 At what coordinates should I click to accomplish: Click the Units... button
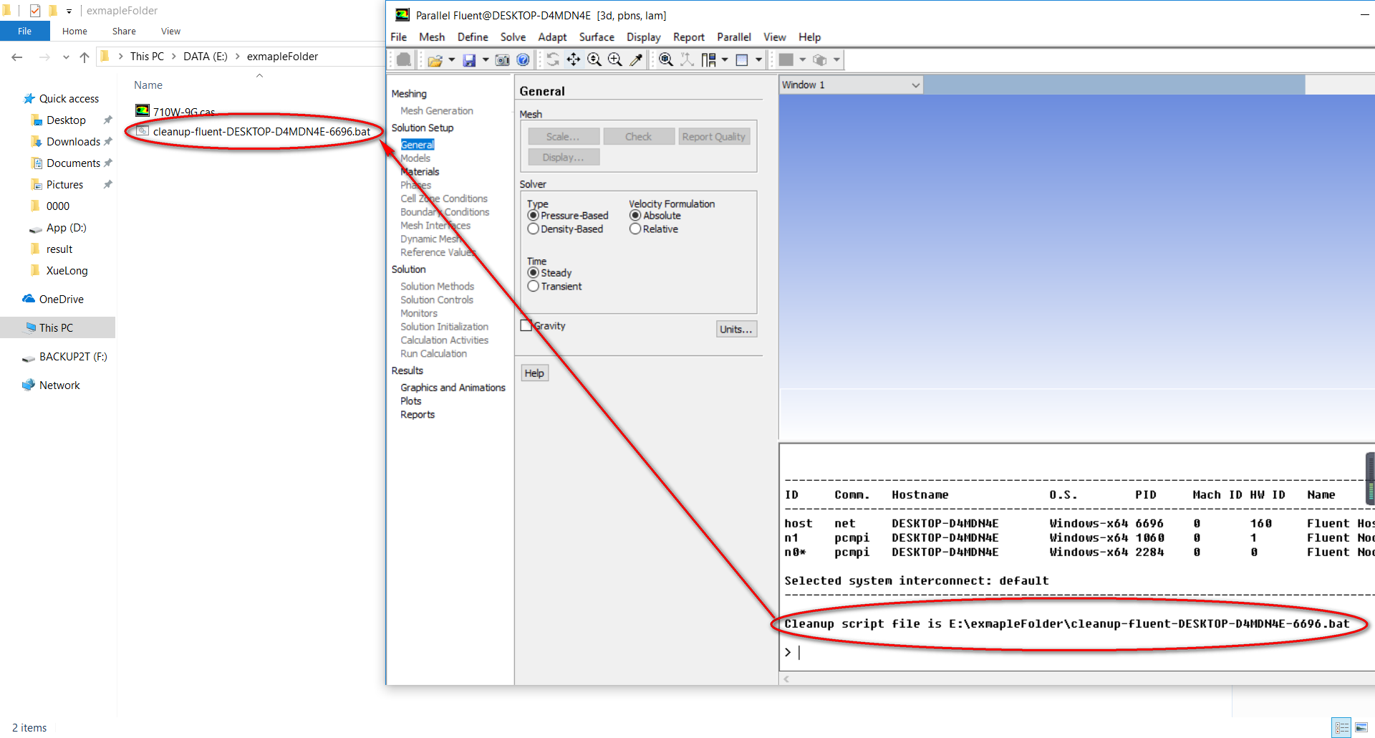pos(736,329)
